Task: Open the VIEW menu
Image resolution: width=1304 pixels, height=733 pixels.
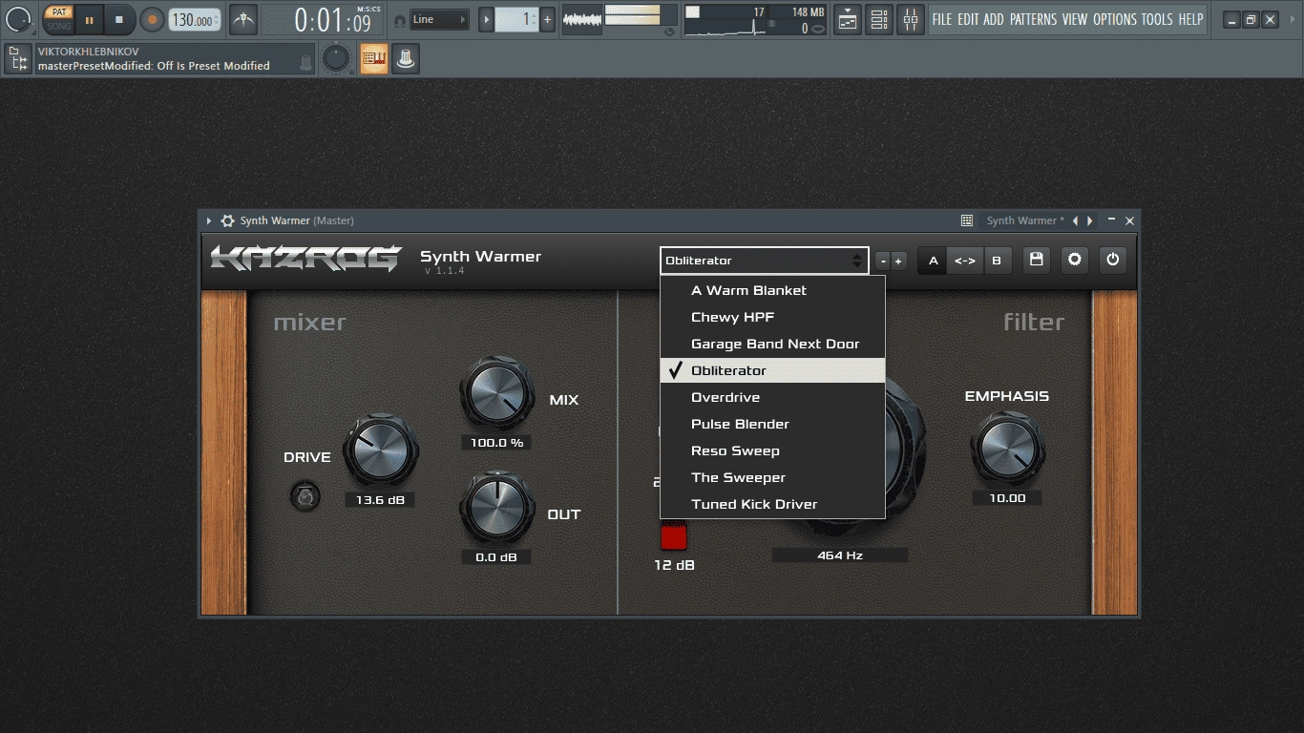Action: [1075, 19]
